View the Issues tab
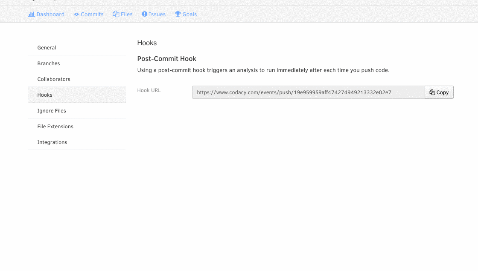 pos(154,14)
